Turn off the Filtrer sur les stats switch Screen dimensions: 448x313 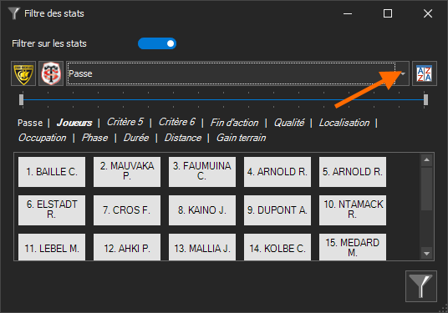[157, 43]
